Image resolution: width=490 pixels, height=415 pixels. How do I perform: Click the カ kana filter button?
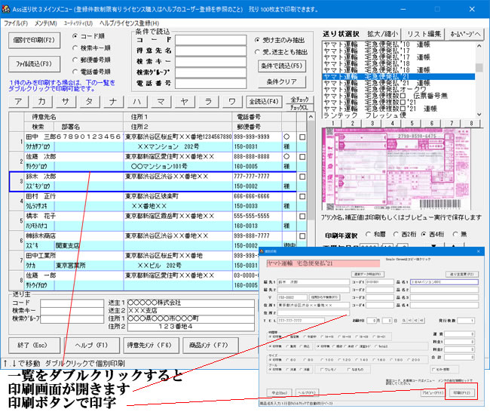pos(44,101)
